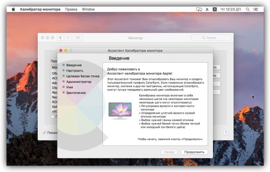The width and height of the screenshot is (270, 172).
Task: Click the help button in Монитор window
Action: click(226, 133)
